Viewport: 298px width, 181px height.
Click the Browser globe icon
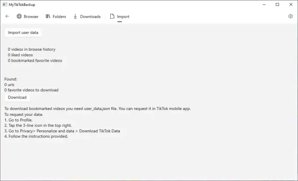(x=19, y=16)
